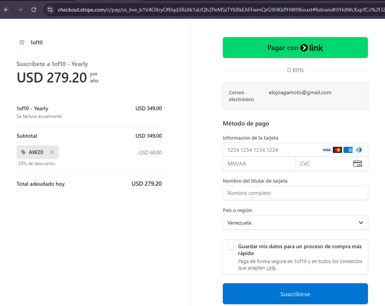This screenshot has width=385, height=306.
Task: Click Se factura anualmente text
Action: pyautogui.click(x=39, y=116)
